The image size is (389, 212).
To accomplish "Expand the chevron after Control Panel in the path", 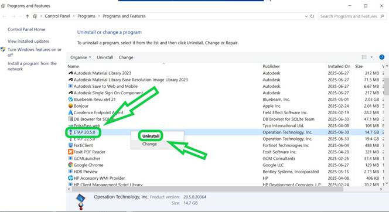I will [x=74, y=16].
